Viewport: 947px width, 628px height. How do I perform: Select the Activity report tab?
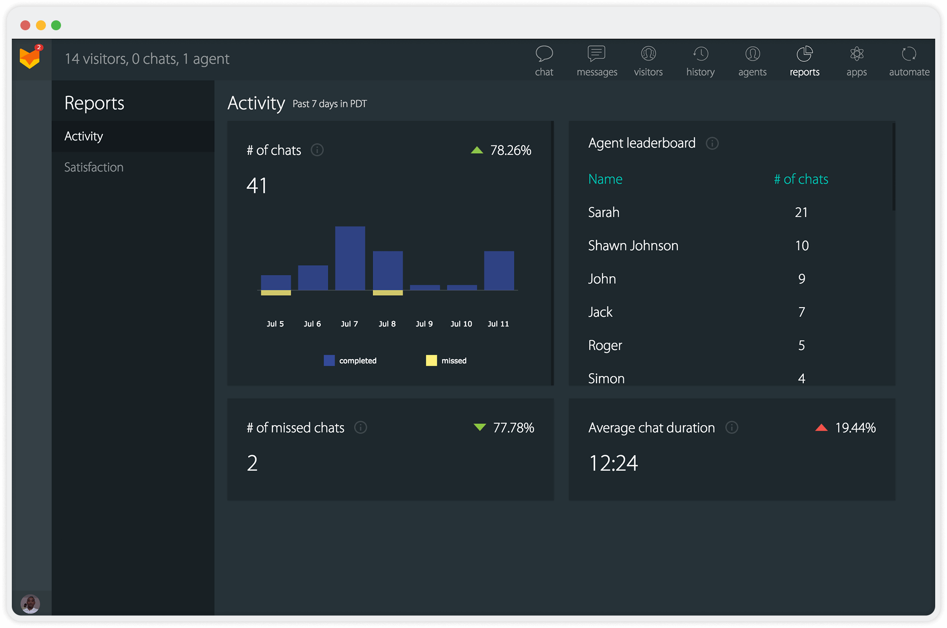[x=83, y=136]
